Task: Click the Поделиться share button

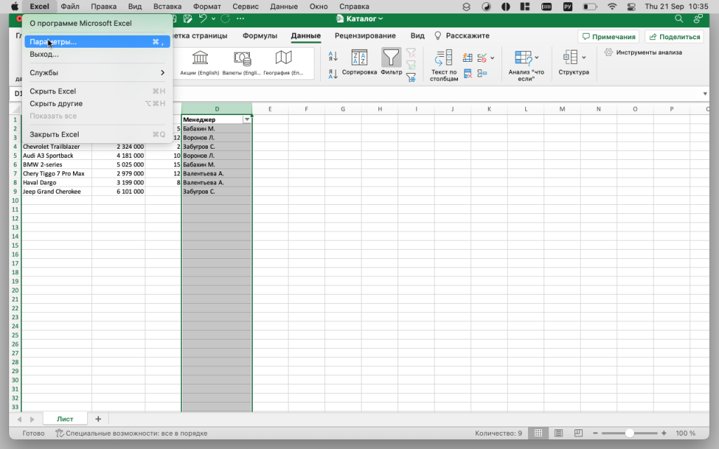Action: 675,36
